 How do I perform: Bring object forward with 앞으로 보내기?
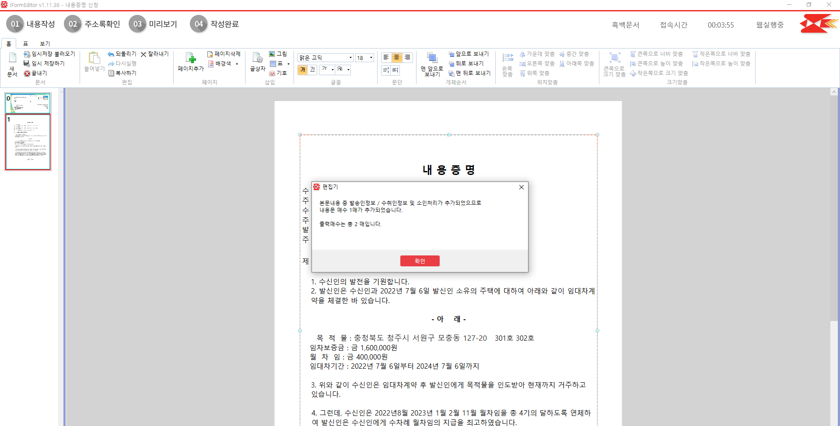click(x=469, y=54)
